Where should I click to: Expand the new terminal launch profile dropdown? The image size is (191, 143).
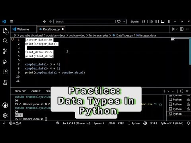coord(168,91)
